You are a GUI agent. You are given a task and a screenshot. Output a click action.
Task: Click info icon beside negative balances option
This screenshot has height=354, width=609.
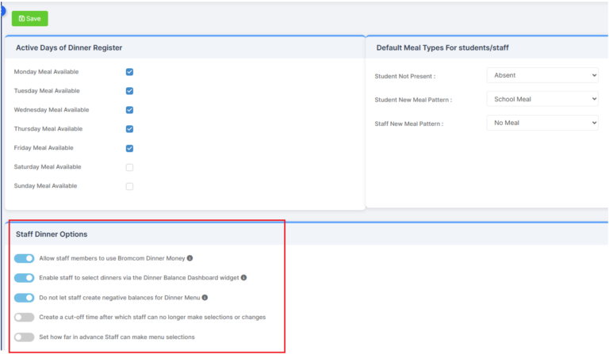[x=205, y=298]
